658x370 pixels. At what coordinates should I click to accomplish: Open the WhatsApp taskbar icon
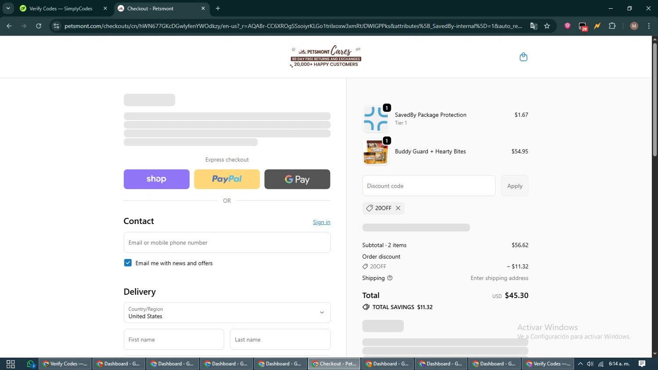coord(31,364)
